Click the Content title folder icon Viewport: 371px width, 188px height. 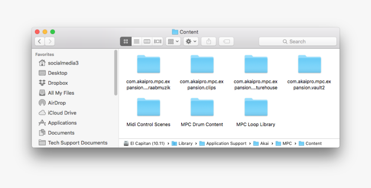click(175, 32)
